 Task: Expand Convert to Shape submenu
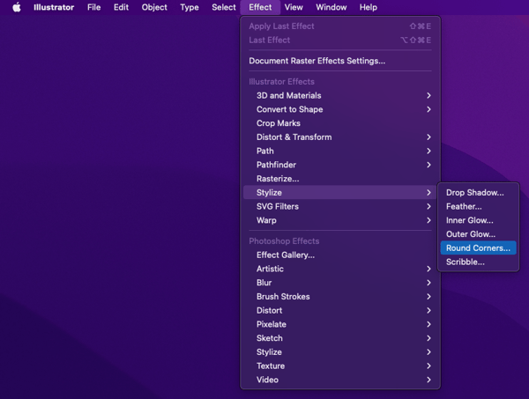tap(340, 109)
